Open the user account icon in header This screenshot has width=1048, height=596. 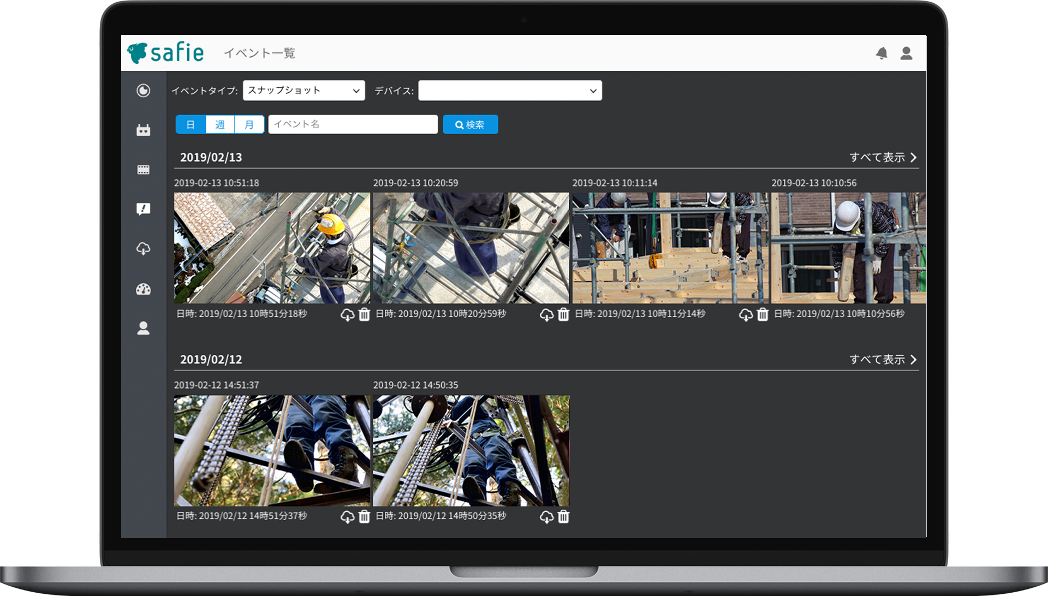(x=906, y=53)
